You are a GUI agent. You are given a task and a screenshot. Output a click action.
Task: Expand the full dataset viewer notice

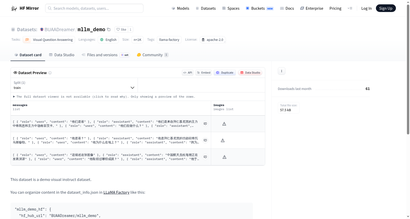point(104,97)
